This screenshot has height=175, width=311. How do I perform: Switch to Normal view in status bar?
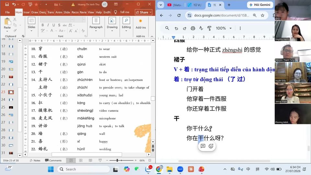[x=71, y=160]
